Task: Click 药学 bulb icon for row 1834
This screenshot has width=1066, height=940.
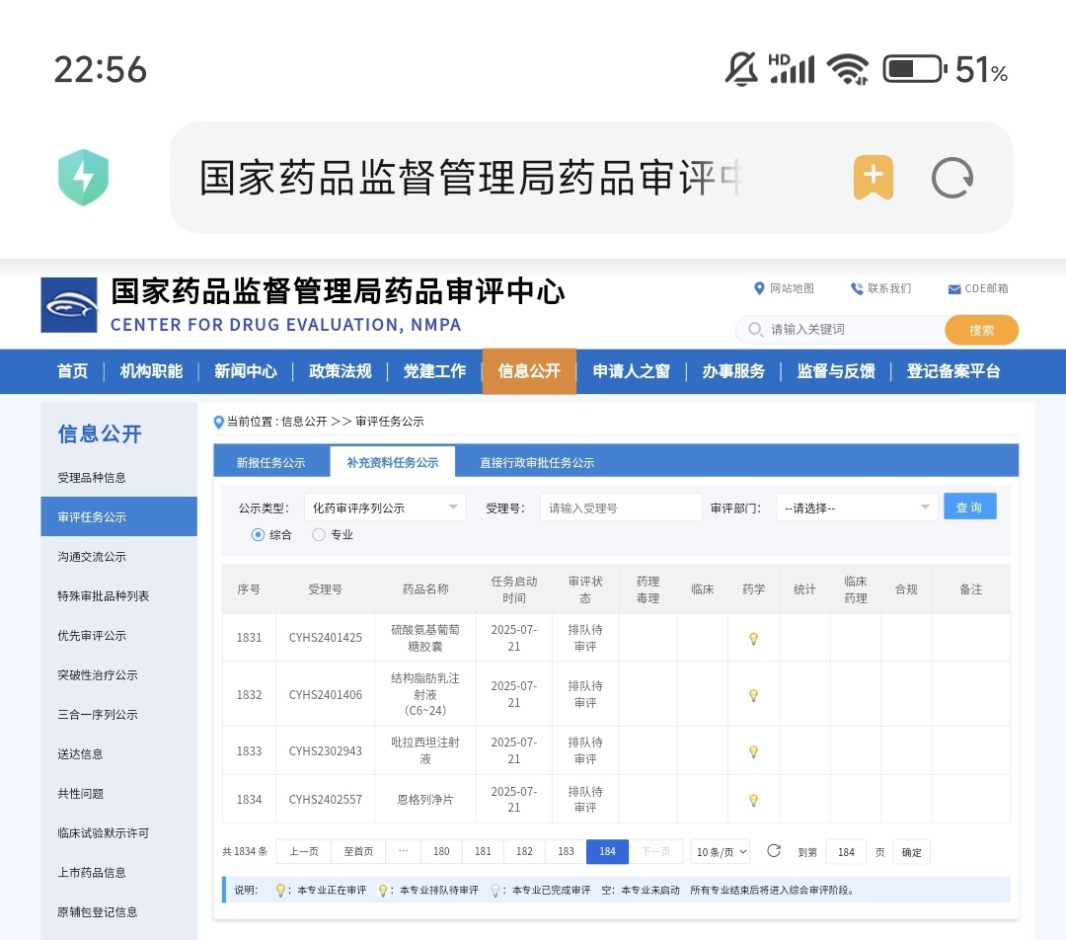Action: pos(753,800)
